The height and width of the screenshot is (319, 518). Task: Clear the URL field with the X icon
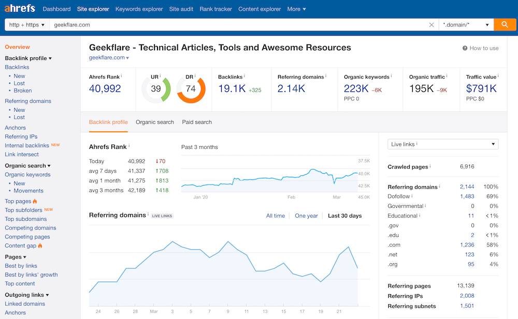[x=431, y=25]
